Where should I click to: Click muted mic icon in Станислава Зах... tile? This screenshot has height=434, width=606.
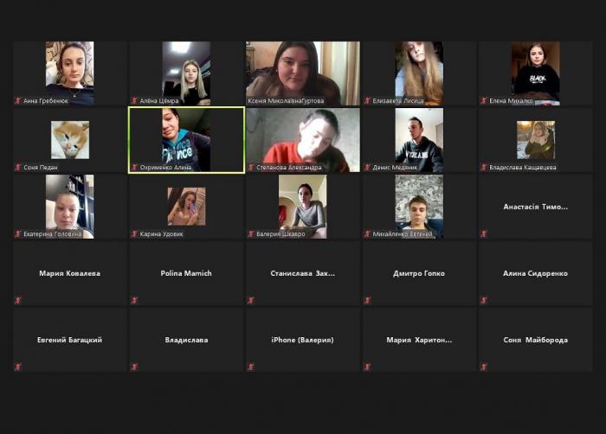(251, 300)
